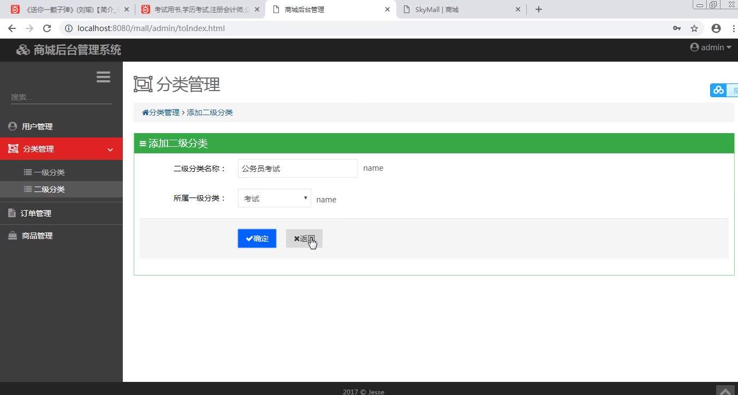738x395 pixels.
Task: Click the 添加二级分类 panel header icon
Action: click(x=143, y=143)
